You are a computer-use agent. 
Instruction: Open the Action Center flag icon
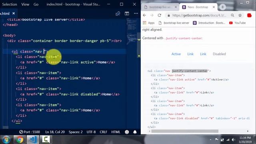tap(216, 140)
